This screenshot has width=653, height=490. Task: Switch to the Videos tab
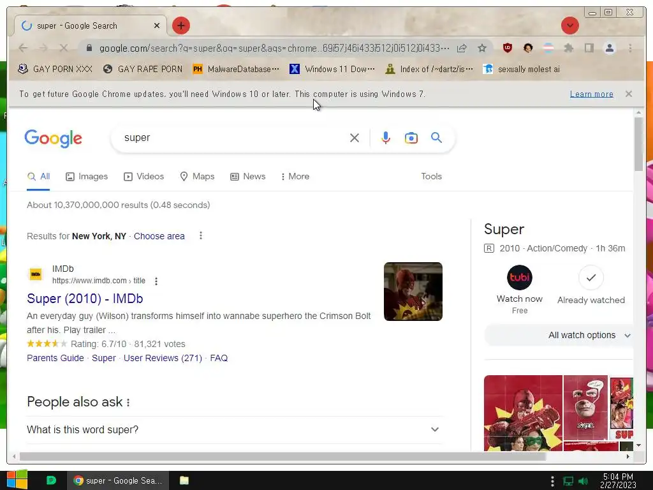[x=143, y=177]
